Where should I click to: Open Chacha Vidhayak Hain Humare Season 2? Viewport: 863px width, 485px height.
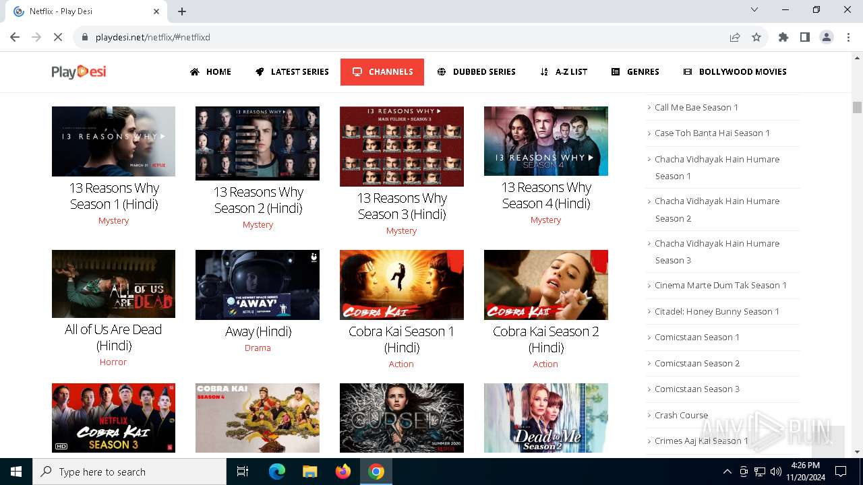(717, 209)
